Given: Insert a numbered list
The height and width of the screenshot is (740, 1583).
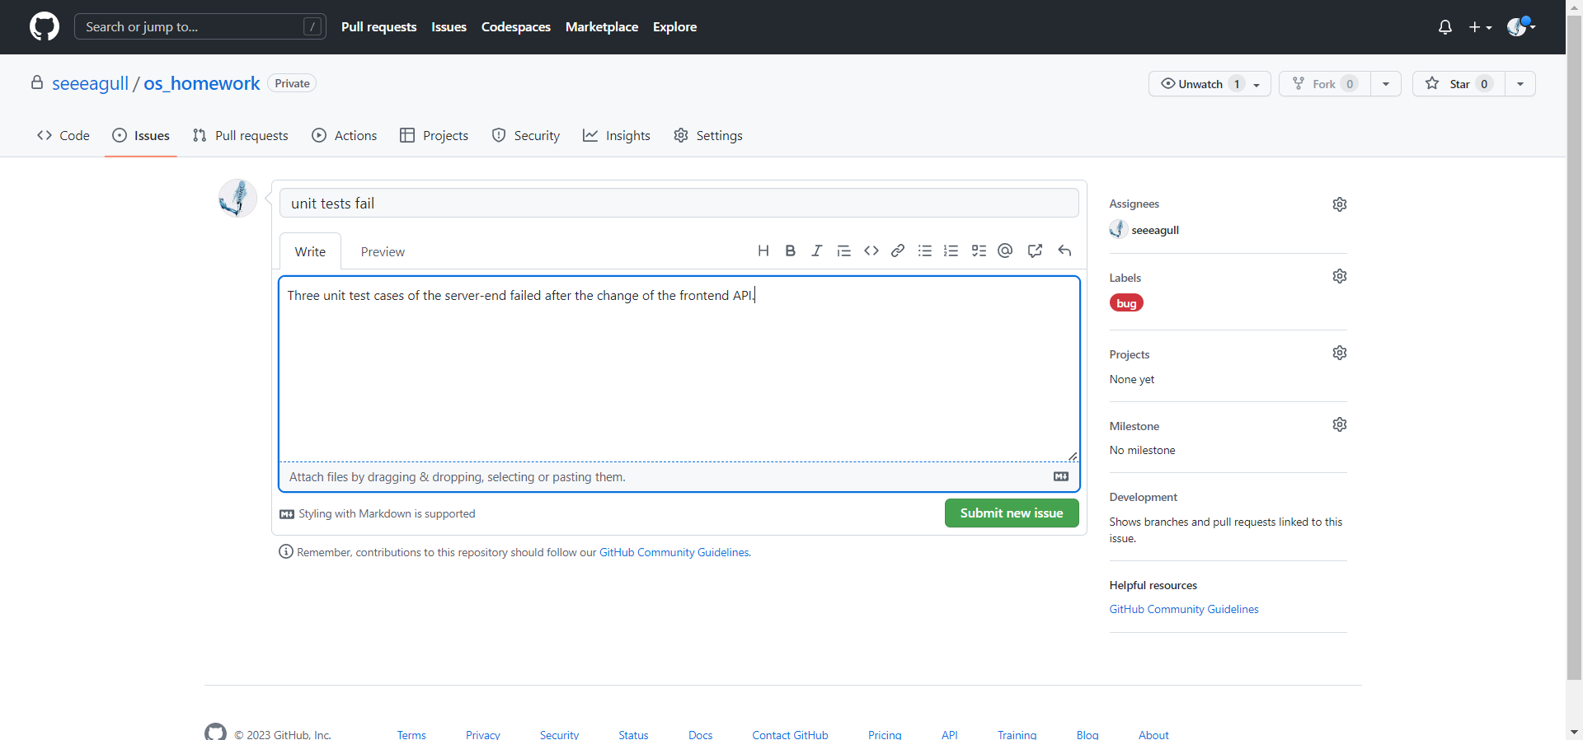Looking at the screenshot, I should (951, 251).
